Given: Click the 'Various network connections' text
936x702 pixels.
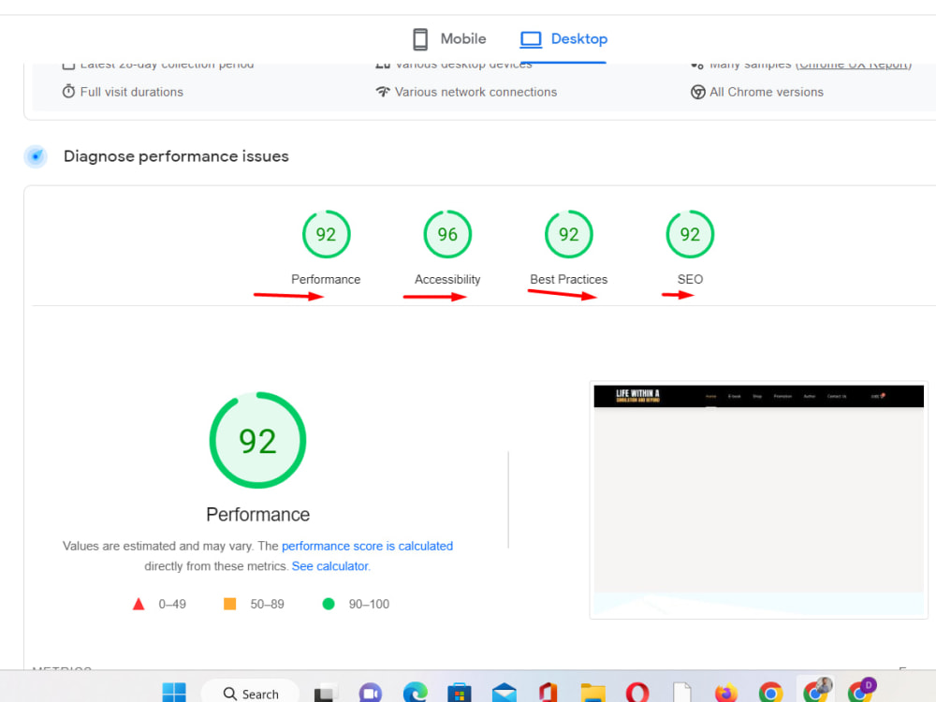Looking at the screenshot, I should tap(475, 92).
